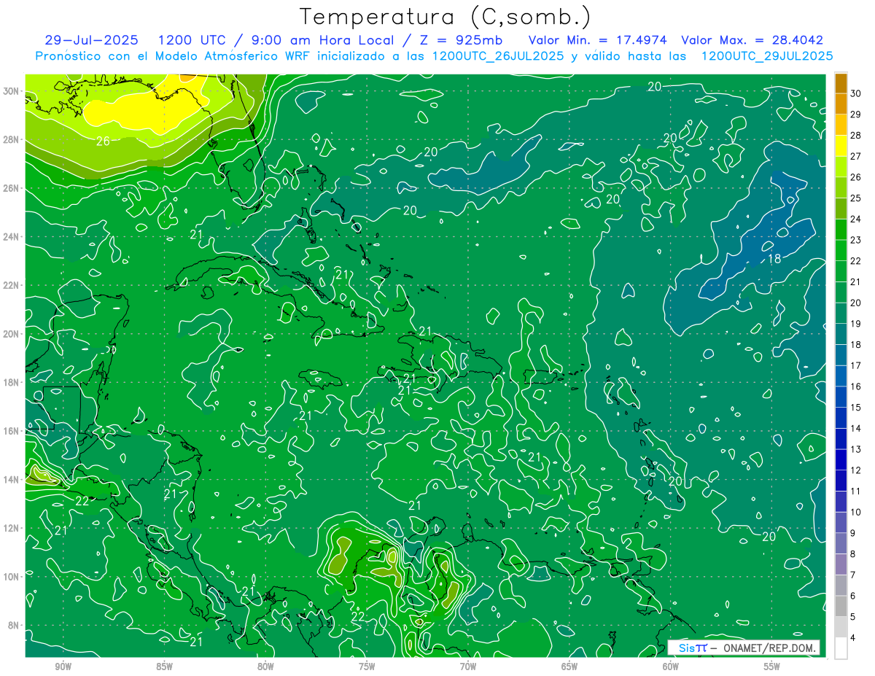This screenshot has height=676, width=875.
Task: Click the '12' label on the color scale
Action: 856,470
